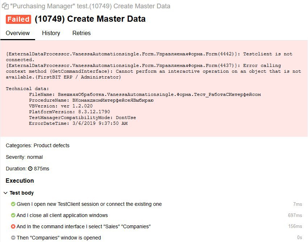This screenshot has height=242, width=308.
Task: Copy test name icon beside "Purchasing Manager" path
Action: click(5, 6)
